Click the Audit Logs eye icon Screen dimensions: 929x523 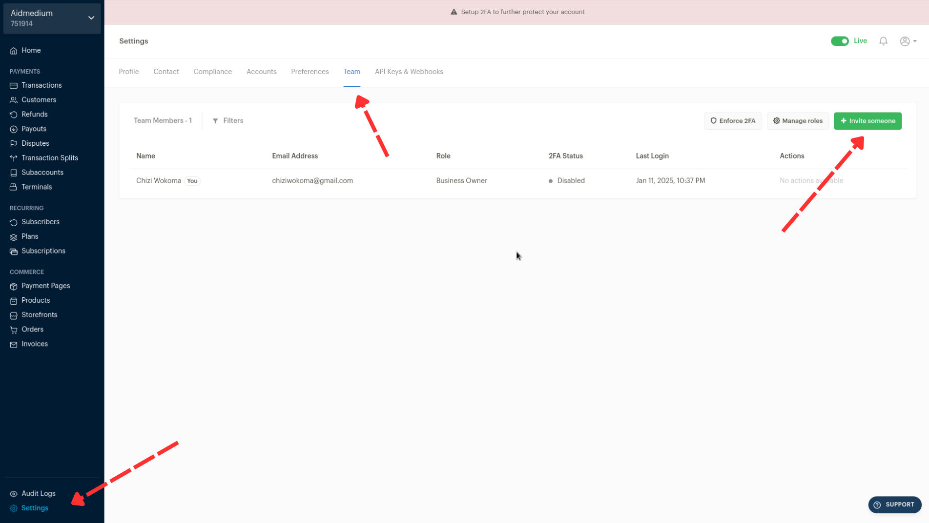(14, 494)
